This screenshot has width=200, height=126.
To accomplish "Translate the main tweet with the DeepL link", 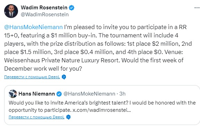I will (32, 77).
